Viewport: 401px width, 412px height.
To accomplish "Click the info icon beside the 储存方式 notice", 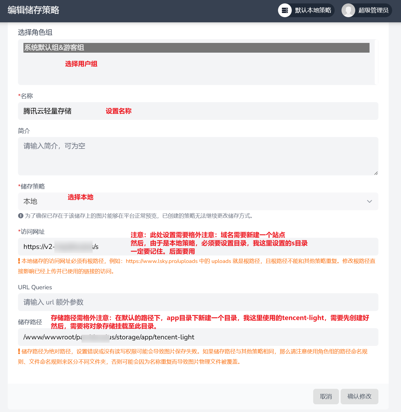I will pyautogui.click(x=21, y=216).
